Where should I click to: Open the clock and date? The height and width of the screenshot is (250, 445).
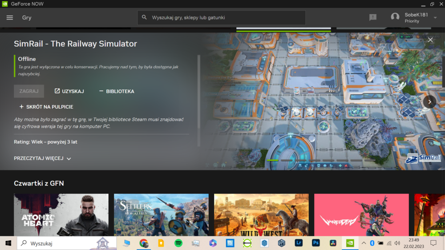pyautogui.click(x=414, y=243)
